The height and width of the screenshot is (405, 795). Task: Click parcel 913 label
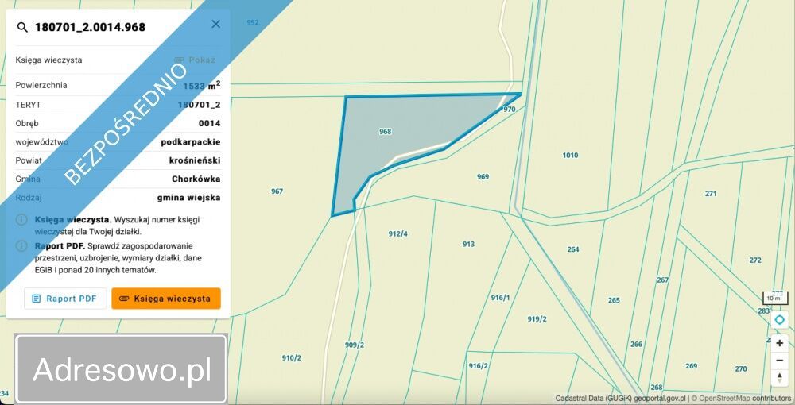coord(468,244)
